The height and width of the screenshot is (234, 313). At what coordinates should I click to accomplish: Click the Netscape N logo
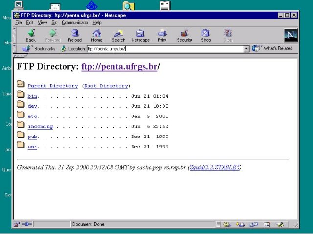point(291,36)
